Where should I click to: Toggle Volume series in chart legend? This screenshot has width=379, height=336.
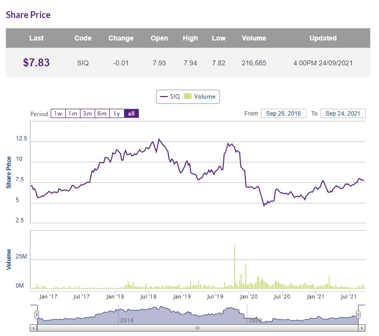pyautogui.click(x=200, y=97)
